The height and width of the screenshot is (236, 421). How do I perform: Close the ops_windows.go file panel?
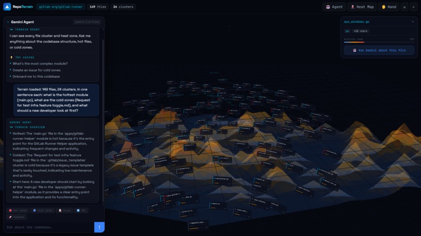click(413, 22)
